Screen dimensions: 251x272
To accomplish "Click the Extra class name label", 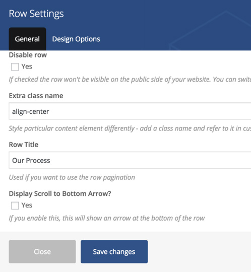I will (x=36, y=96).
